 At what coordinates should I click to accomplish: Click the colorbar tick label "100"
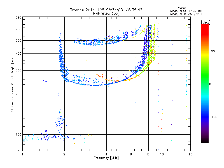coord(212,52)
